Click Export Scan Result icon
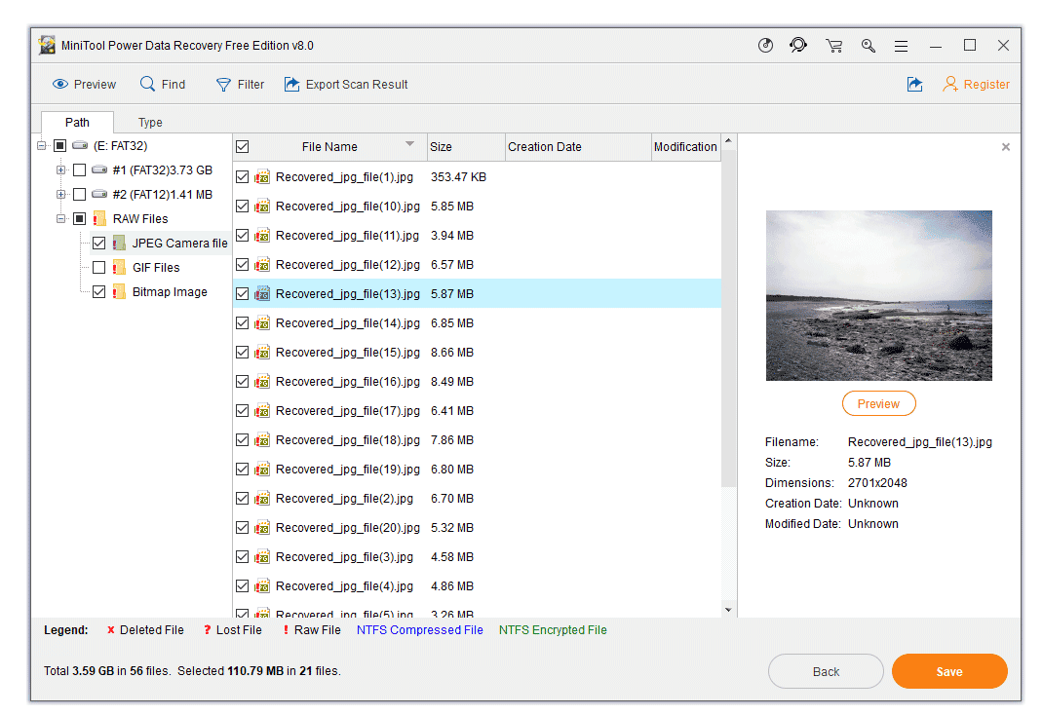The width and height of the screenshot is (1043, 715). coord(292,85)
